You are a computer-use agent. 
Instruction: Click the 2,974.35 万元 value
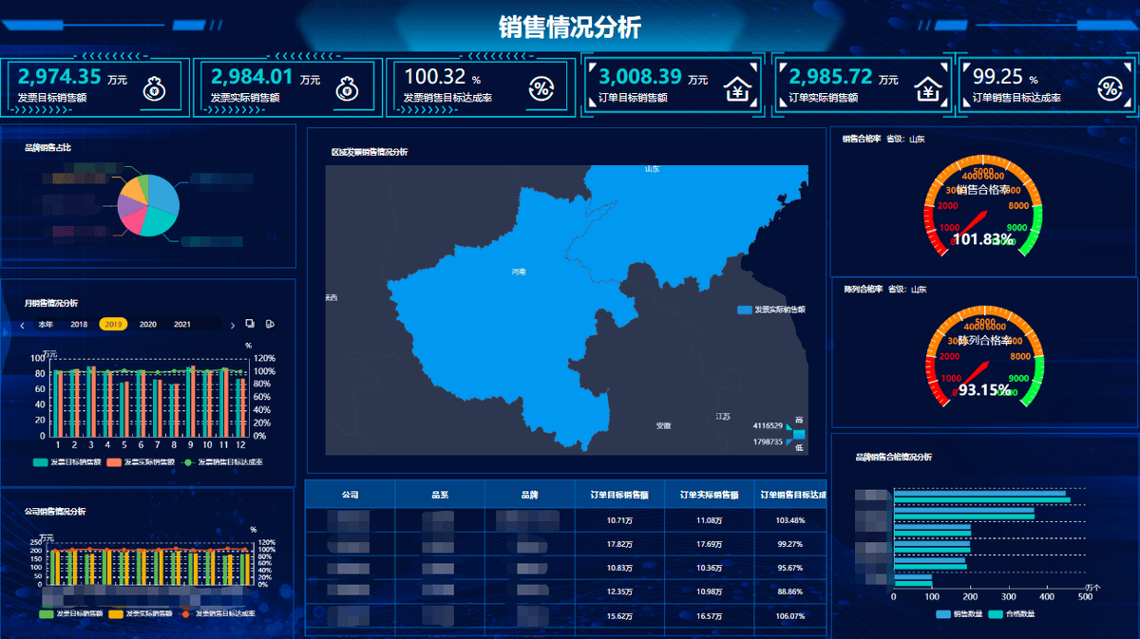71,77
